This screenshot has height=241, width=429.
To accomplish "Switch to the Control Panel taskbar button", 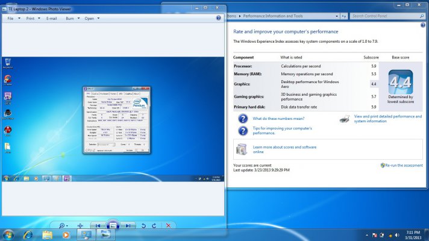I will coord(86,235).
